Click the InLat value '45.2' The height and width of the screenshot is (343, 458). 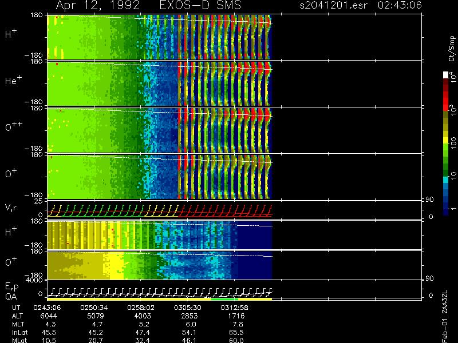coord(96,332)
